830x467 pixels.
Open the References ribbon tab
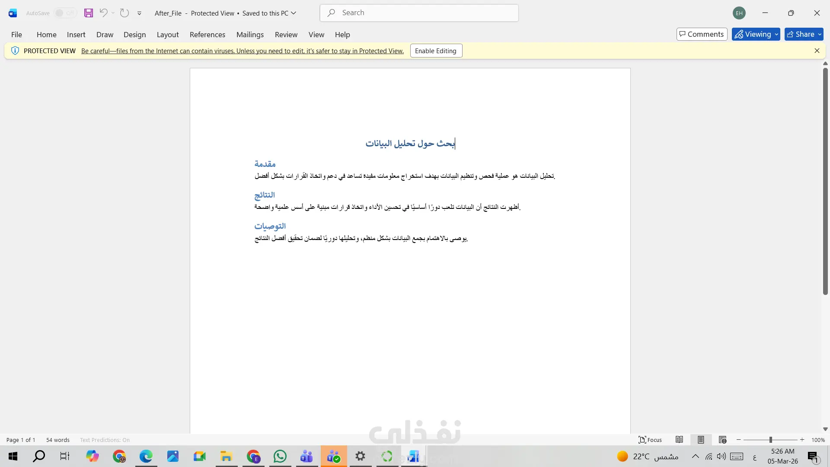pyautogui.click(x=207, y=35)
